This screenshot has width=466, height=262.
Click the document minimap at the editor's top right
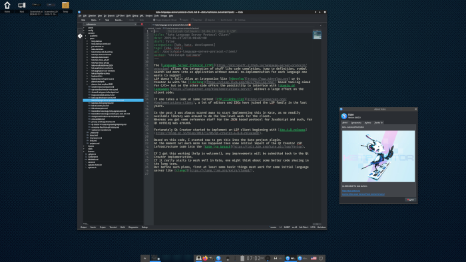[317, 35]
